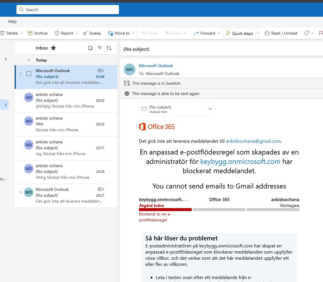Tick checkbox on 20:48 Microsoft Outlook message
Screen dimensions: 323x282
pos(29,73)
